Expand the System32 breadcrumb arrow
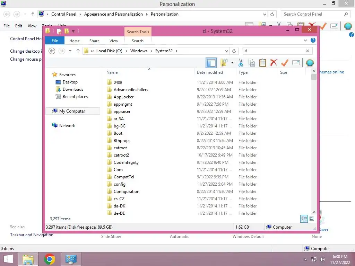This screenshot has height=266, width=355. (176, 51)
